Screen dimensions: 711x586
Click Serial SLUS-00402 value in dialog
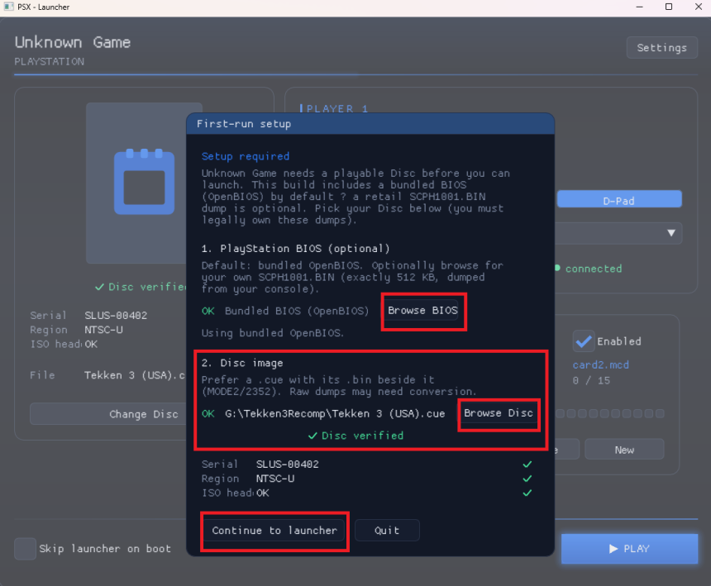[288, 465]
